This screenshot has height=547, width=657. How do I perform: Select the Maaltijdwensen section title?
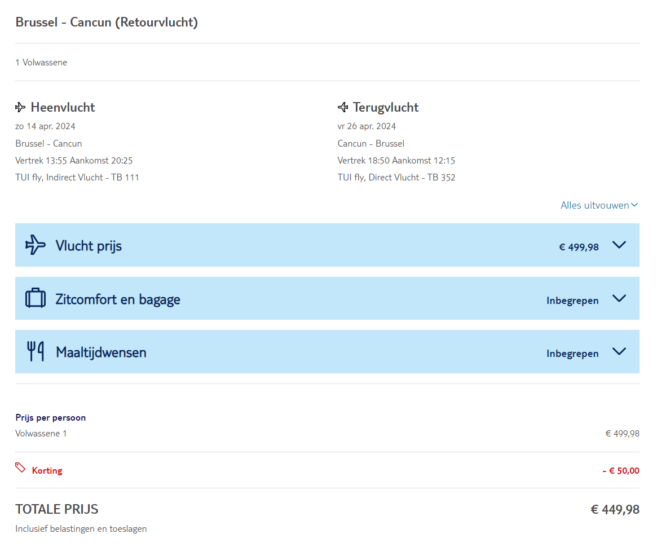coord(101,352)
